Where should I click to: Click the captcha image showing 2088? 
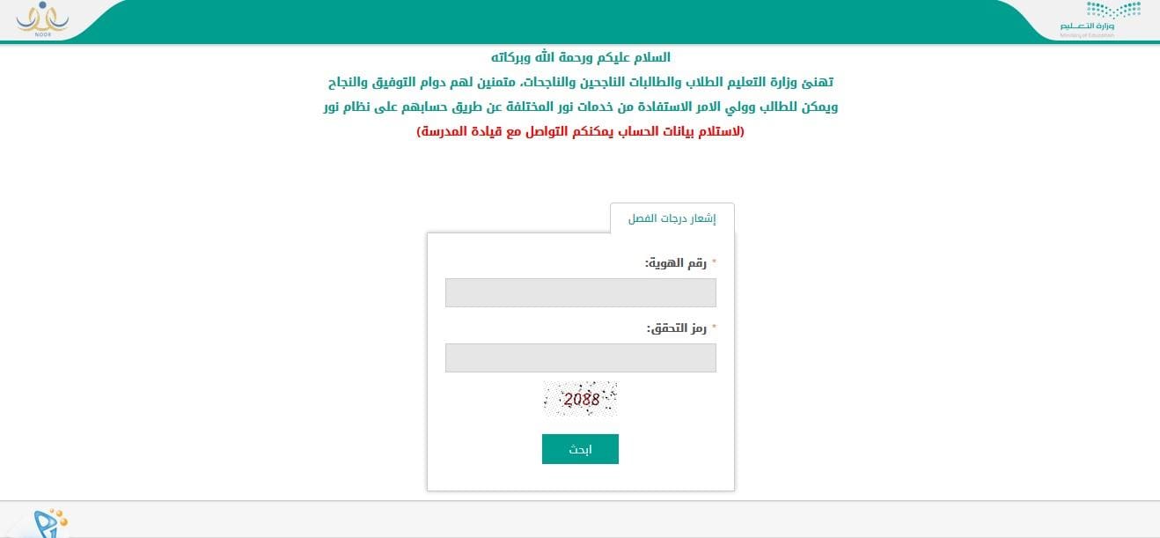click(580, 399)
